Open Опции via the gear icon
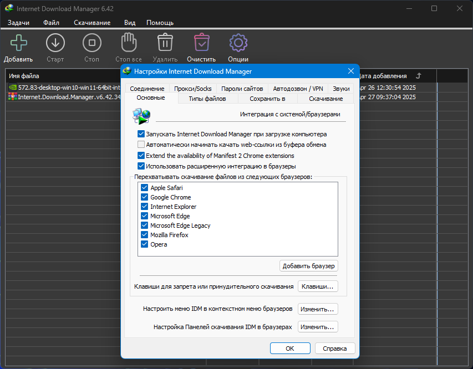The image size is (473, 369). pos(238,43)
